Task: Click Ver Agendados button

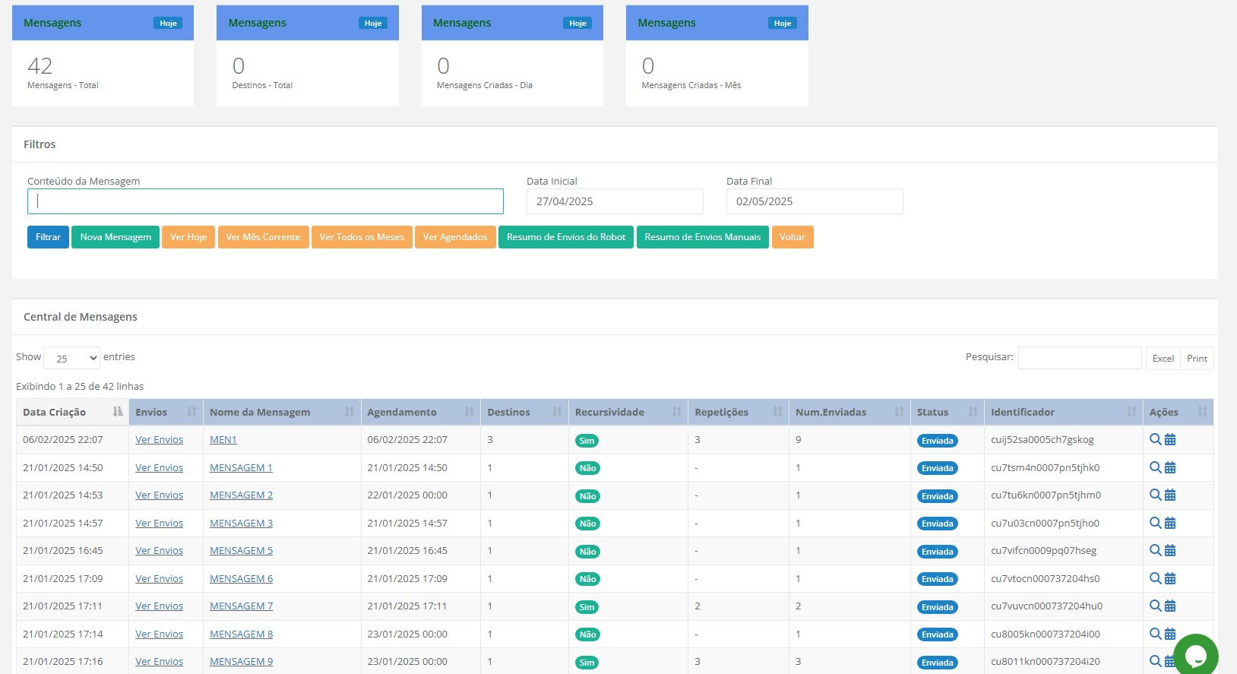Action: [x=455, y=237]
